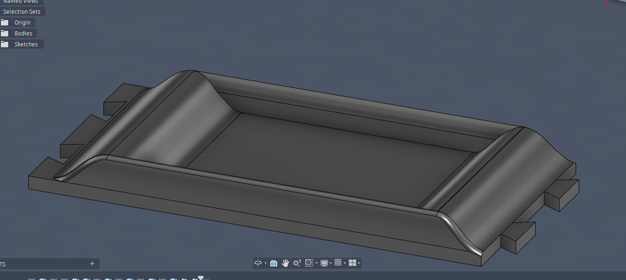The image size is (626, 280).
Task: Open the Viewports dropdown arrow
Action: [359, 263]
